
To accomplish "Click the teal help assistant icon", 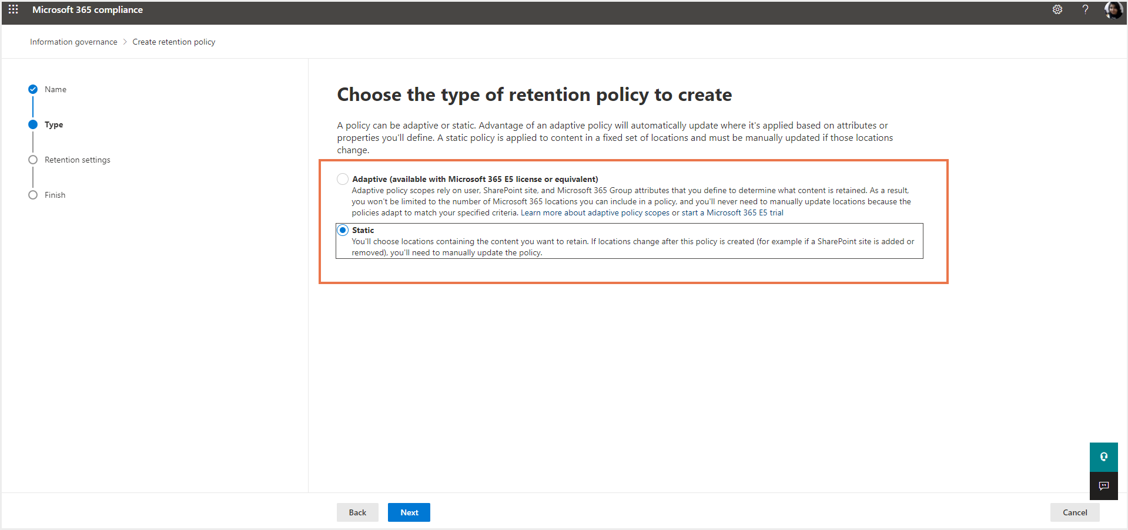I will [1103, 457].
